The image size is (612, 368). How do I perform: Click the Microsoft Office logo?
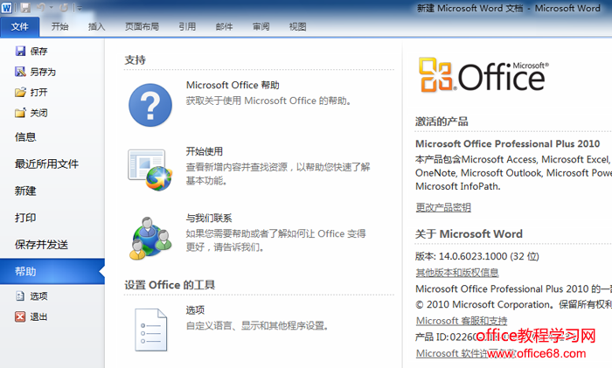pyautogui.click(x=484, y=75)
